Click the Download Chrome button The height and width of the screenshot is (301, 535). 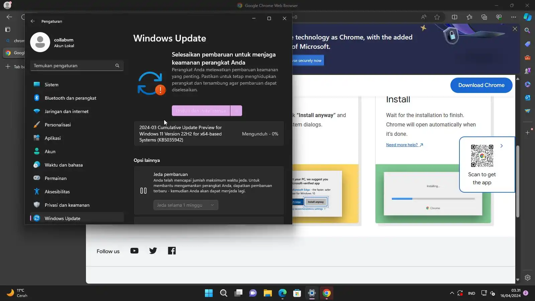[x=481, y=85]
